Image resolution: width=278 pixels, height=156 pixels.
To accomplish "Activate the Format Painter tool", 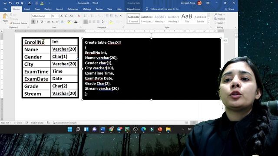I will click(19, 23).
